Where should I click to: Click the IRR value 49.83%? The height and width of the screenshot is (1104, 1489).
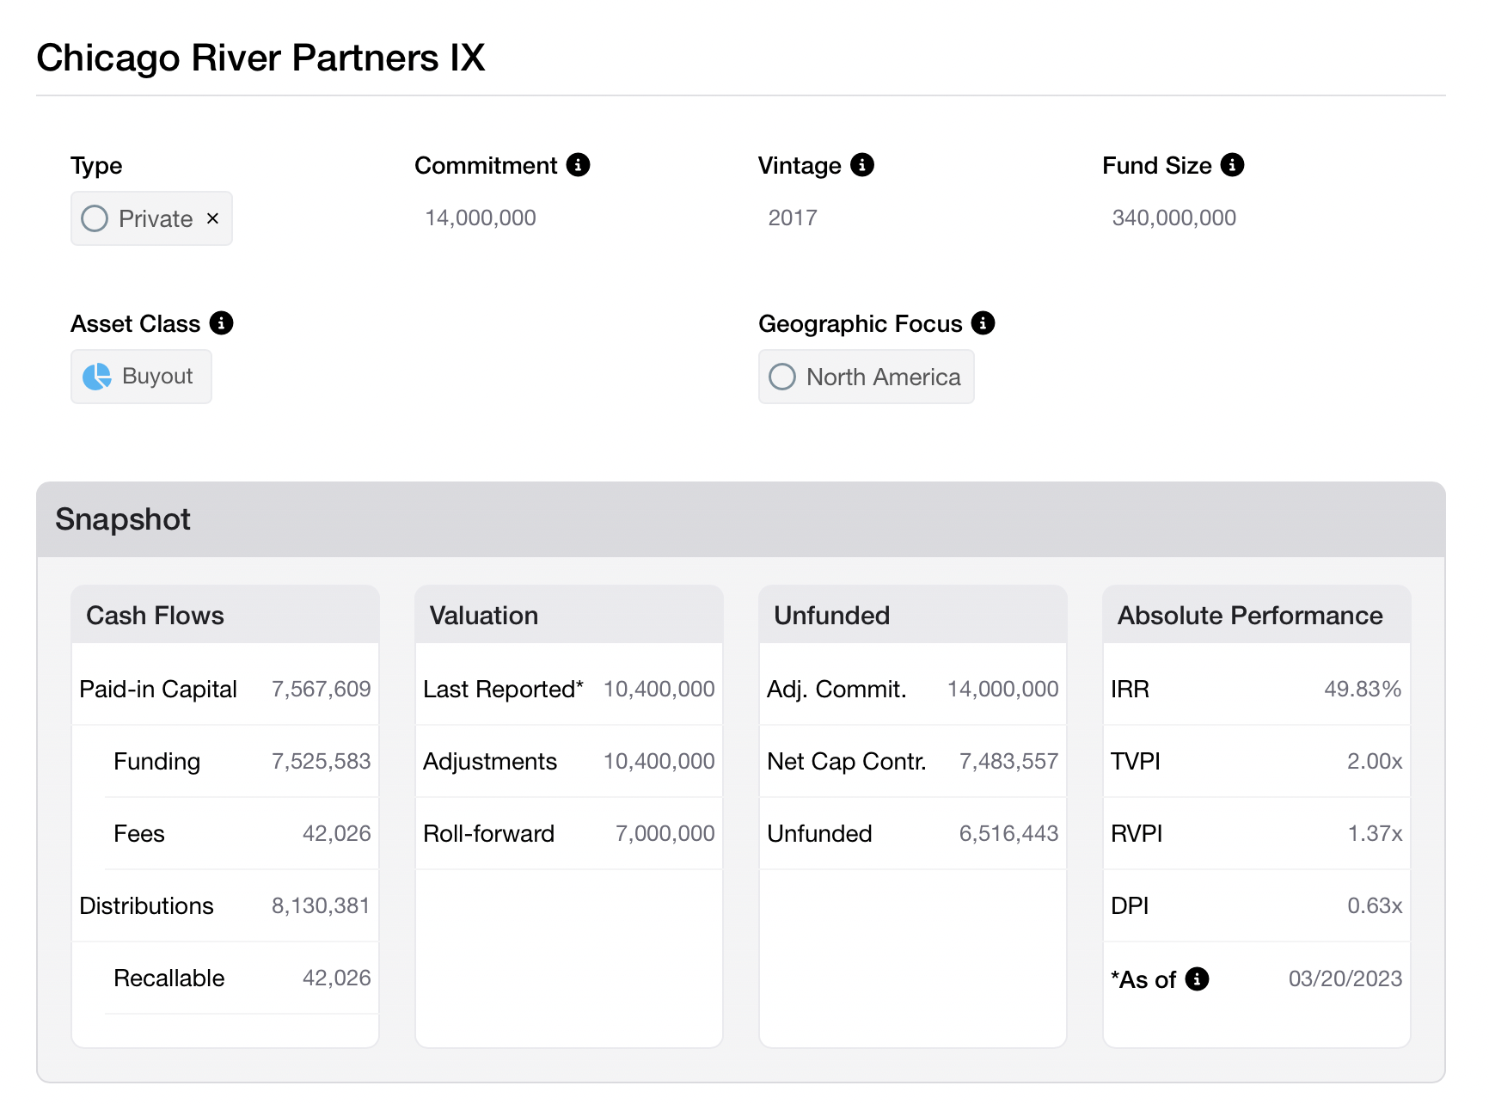coord(1363,689)
